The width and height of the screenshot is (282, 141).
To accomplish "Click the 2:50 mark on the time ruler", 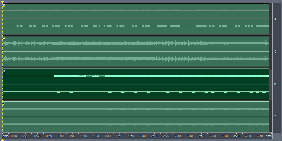I will (201, 136).
